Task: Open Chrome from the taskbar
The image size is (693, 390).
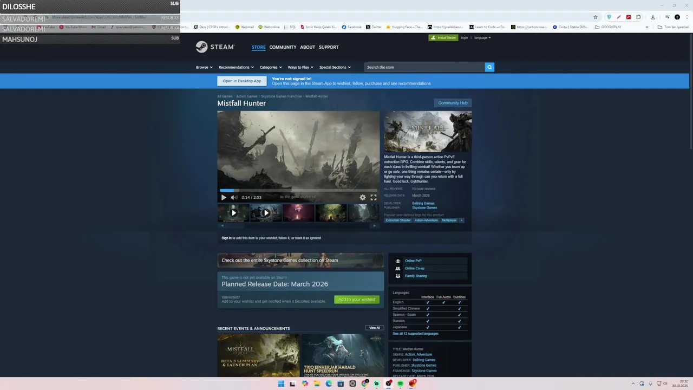Action: (x=364, y=383)
